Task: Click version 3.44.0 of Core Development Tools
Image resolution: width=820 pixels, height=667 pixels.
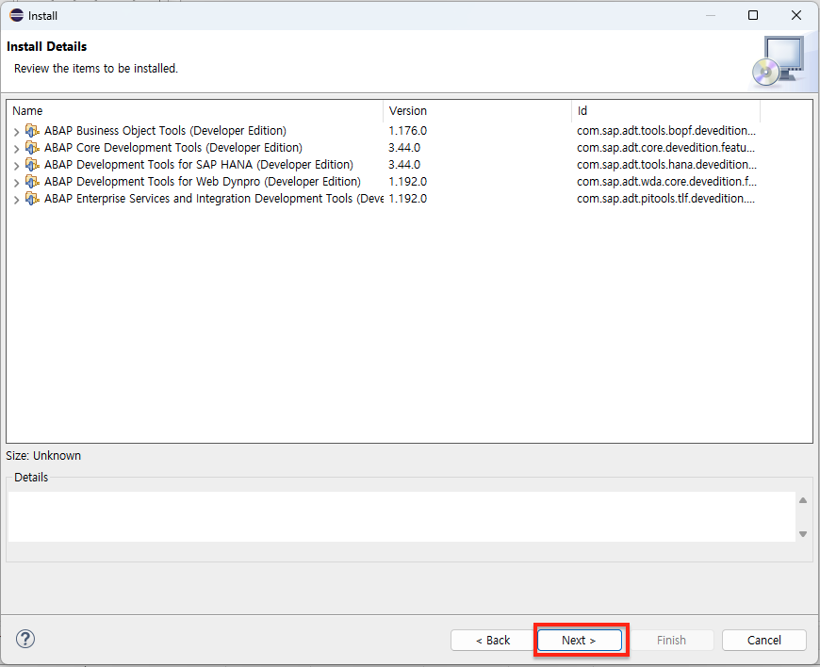Action: point(404,147)
